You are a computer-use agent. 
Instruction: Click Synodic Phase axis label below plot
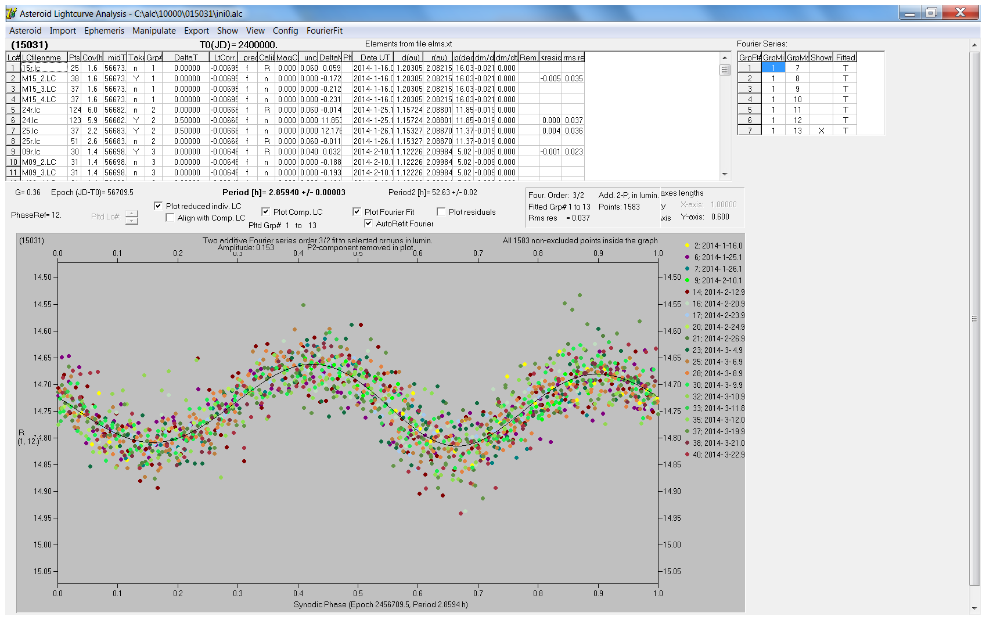point(380,604)
